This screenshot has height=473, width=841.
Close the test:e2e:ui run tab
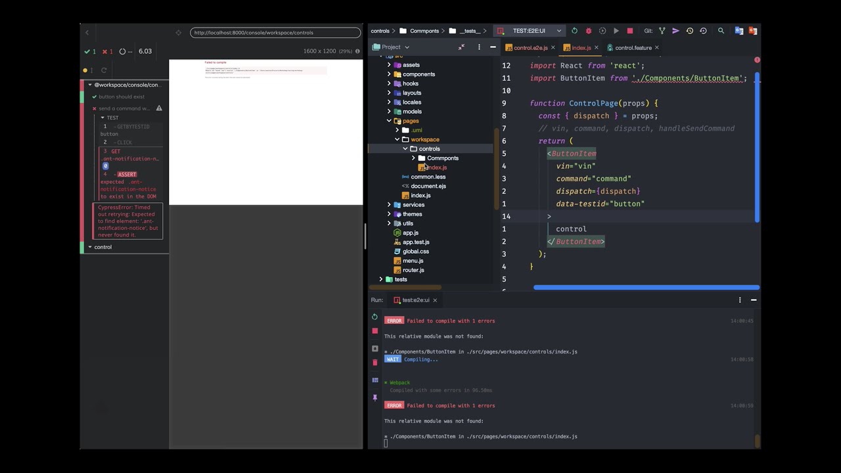click(434, 300)
